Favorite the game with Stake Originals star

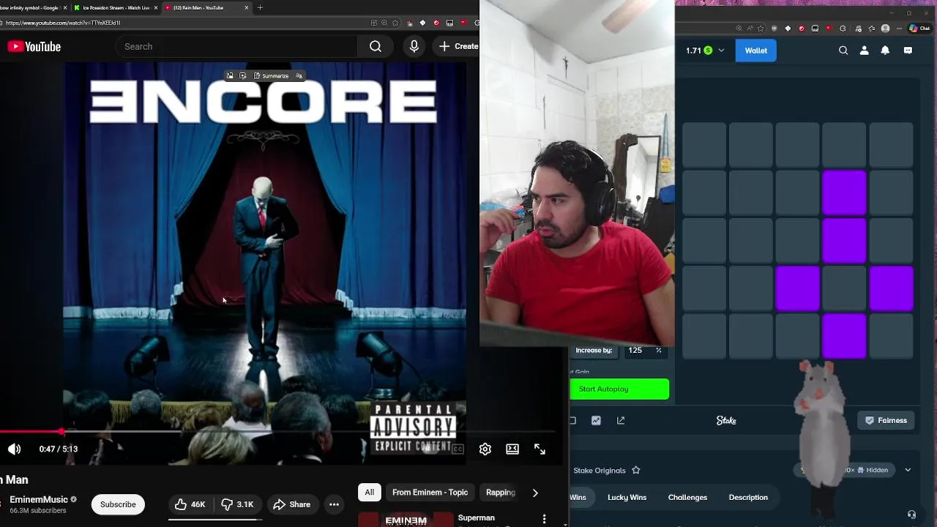[635, 470]
